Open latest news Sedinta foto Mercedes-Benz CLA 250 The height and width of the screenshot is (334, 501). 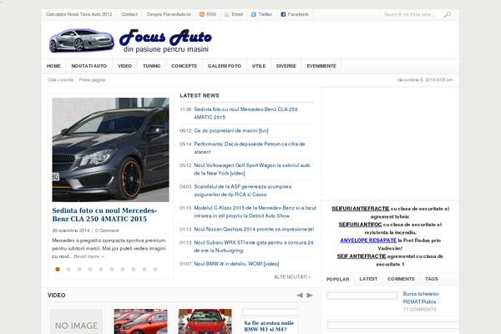click(x=245, y=114)
